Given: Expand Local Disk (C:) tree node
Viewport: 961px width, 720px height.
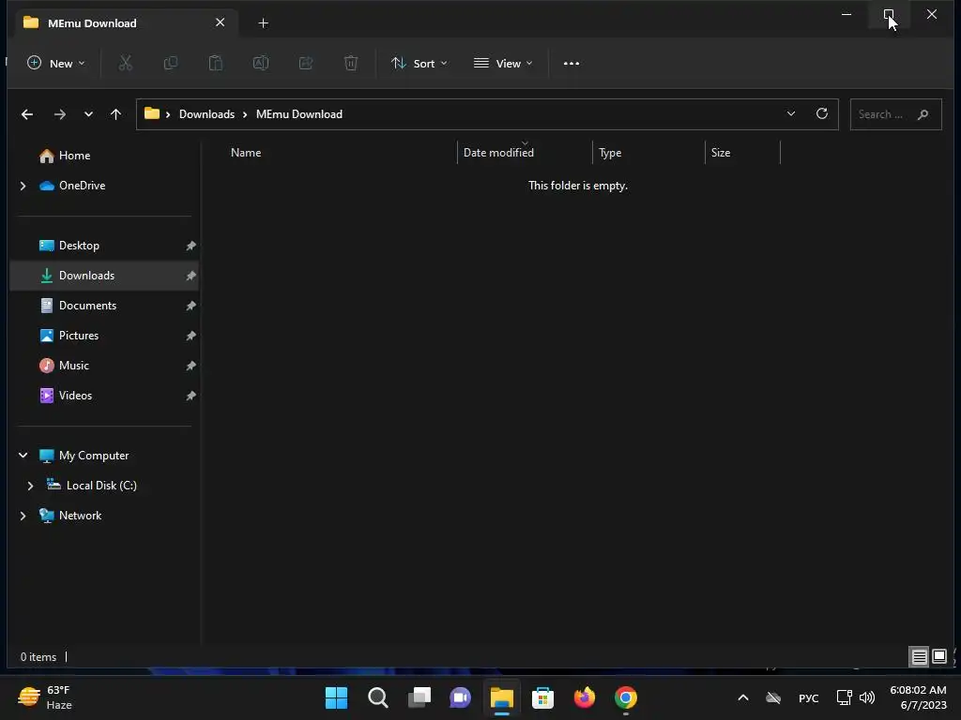Looking at the screenshot, I should coord(30,486).
